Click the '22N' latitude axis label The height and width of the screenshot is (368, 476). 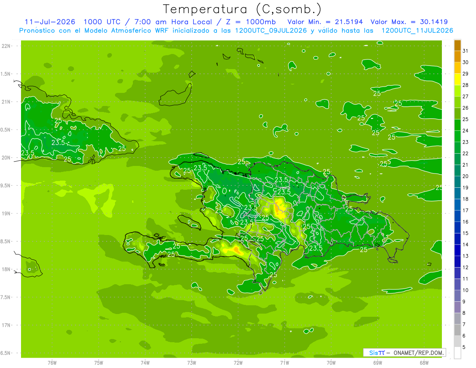6,46
